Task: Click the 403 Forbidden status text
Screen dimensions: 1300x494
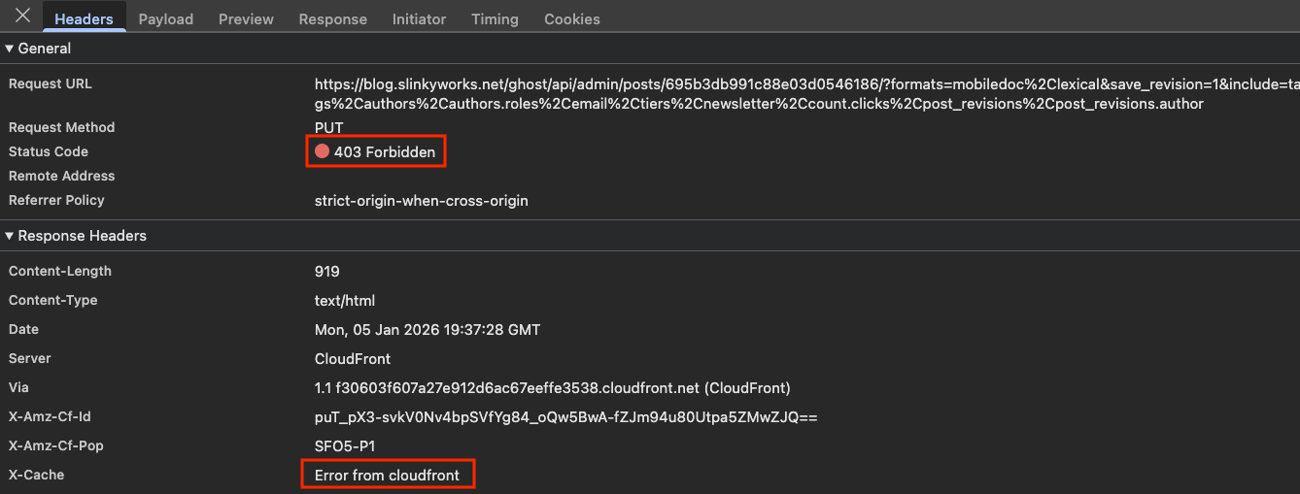Action: pos(385,151)
